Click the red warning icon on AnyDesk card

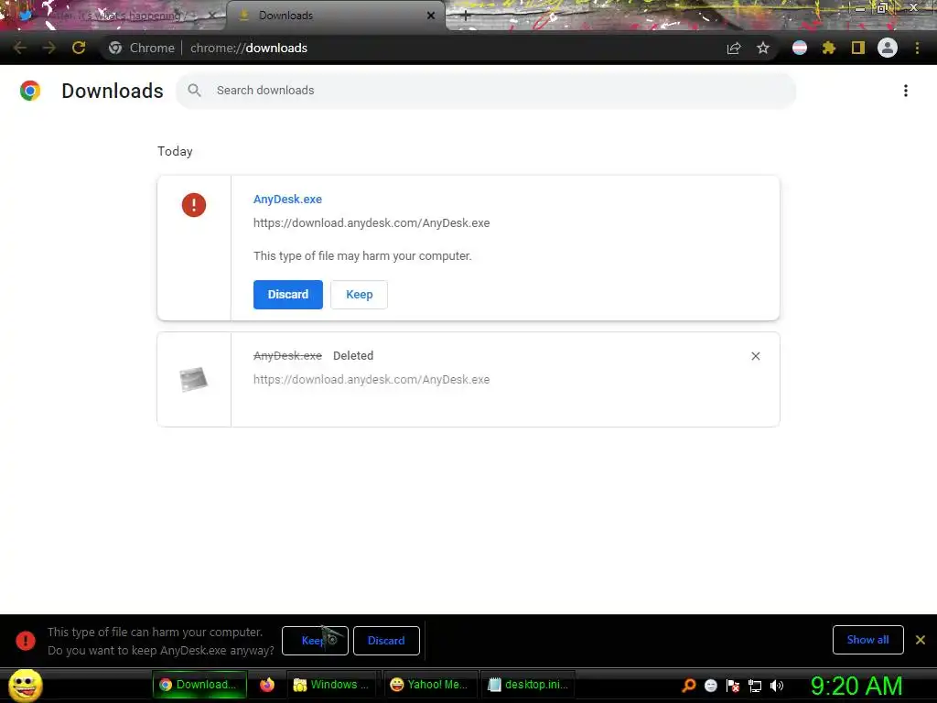194,205
